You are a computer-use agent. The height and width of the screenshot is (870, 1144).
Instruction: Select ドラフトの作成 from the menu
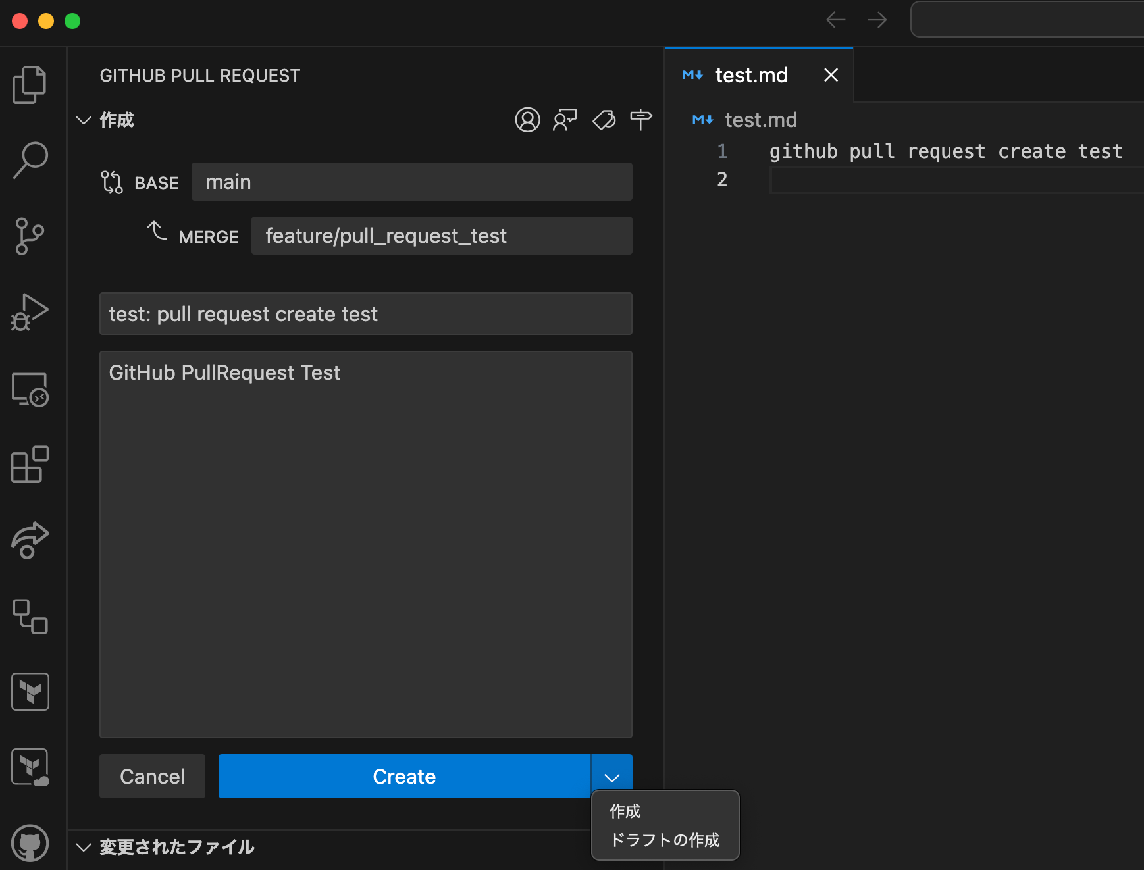[x=664, y=840]
